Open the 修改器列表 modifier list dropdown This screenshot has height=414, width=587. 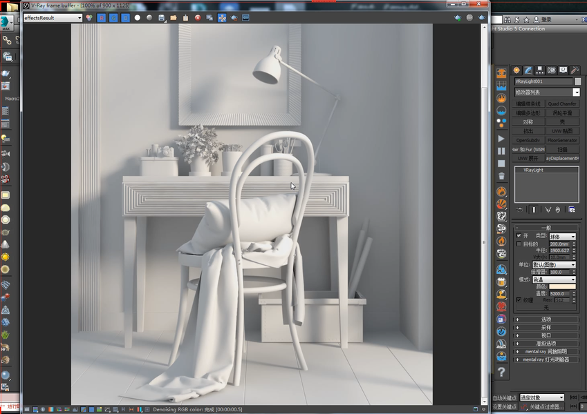coord(547,92)
